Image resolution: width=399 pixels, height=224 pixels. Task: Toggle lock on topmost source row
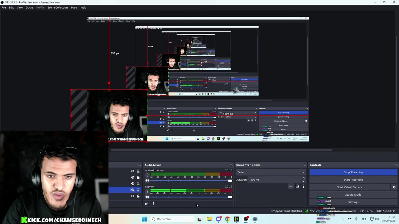click(138, 171)
